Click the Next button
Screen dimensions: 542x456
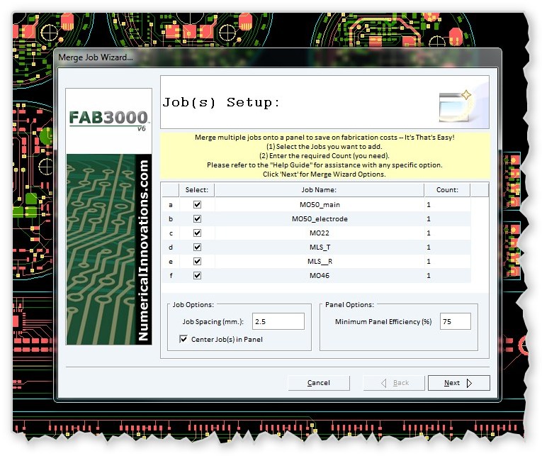pos(458,383)
